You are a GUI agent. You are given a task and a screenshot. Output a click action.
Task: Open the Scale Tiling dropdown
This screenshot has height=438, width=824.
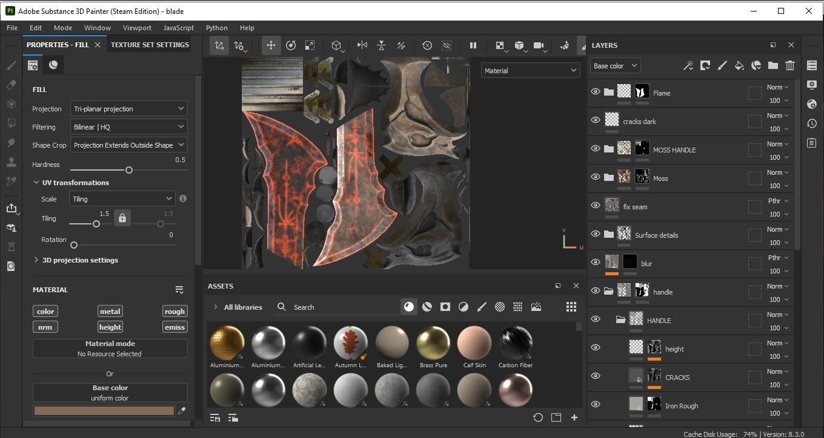click(x=122, y=199)
